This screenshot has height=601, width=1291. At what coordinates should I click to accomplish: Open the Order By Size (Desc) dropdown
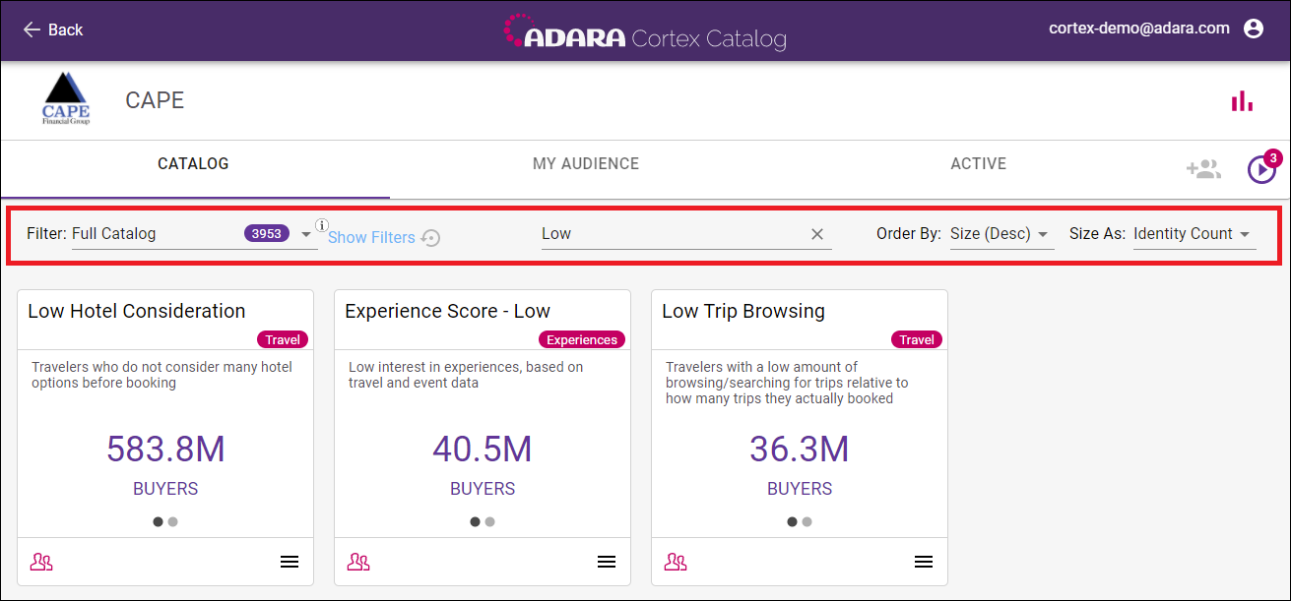(x=1001, y=233)
